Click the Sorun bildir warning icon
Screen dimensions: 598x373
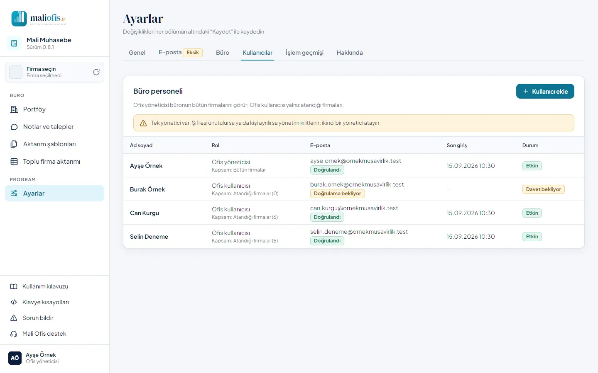(x=14, y=318)
